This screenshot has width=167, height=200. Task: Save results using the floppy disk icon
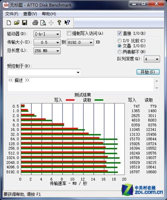click(25, 23)
